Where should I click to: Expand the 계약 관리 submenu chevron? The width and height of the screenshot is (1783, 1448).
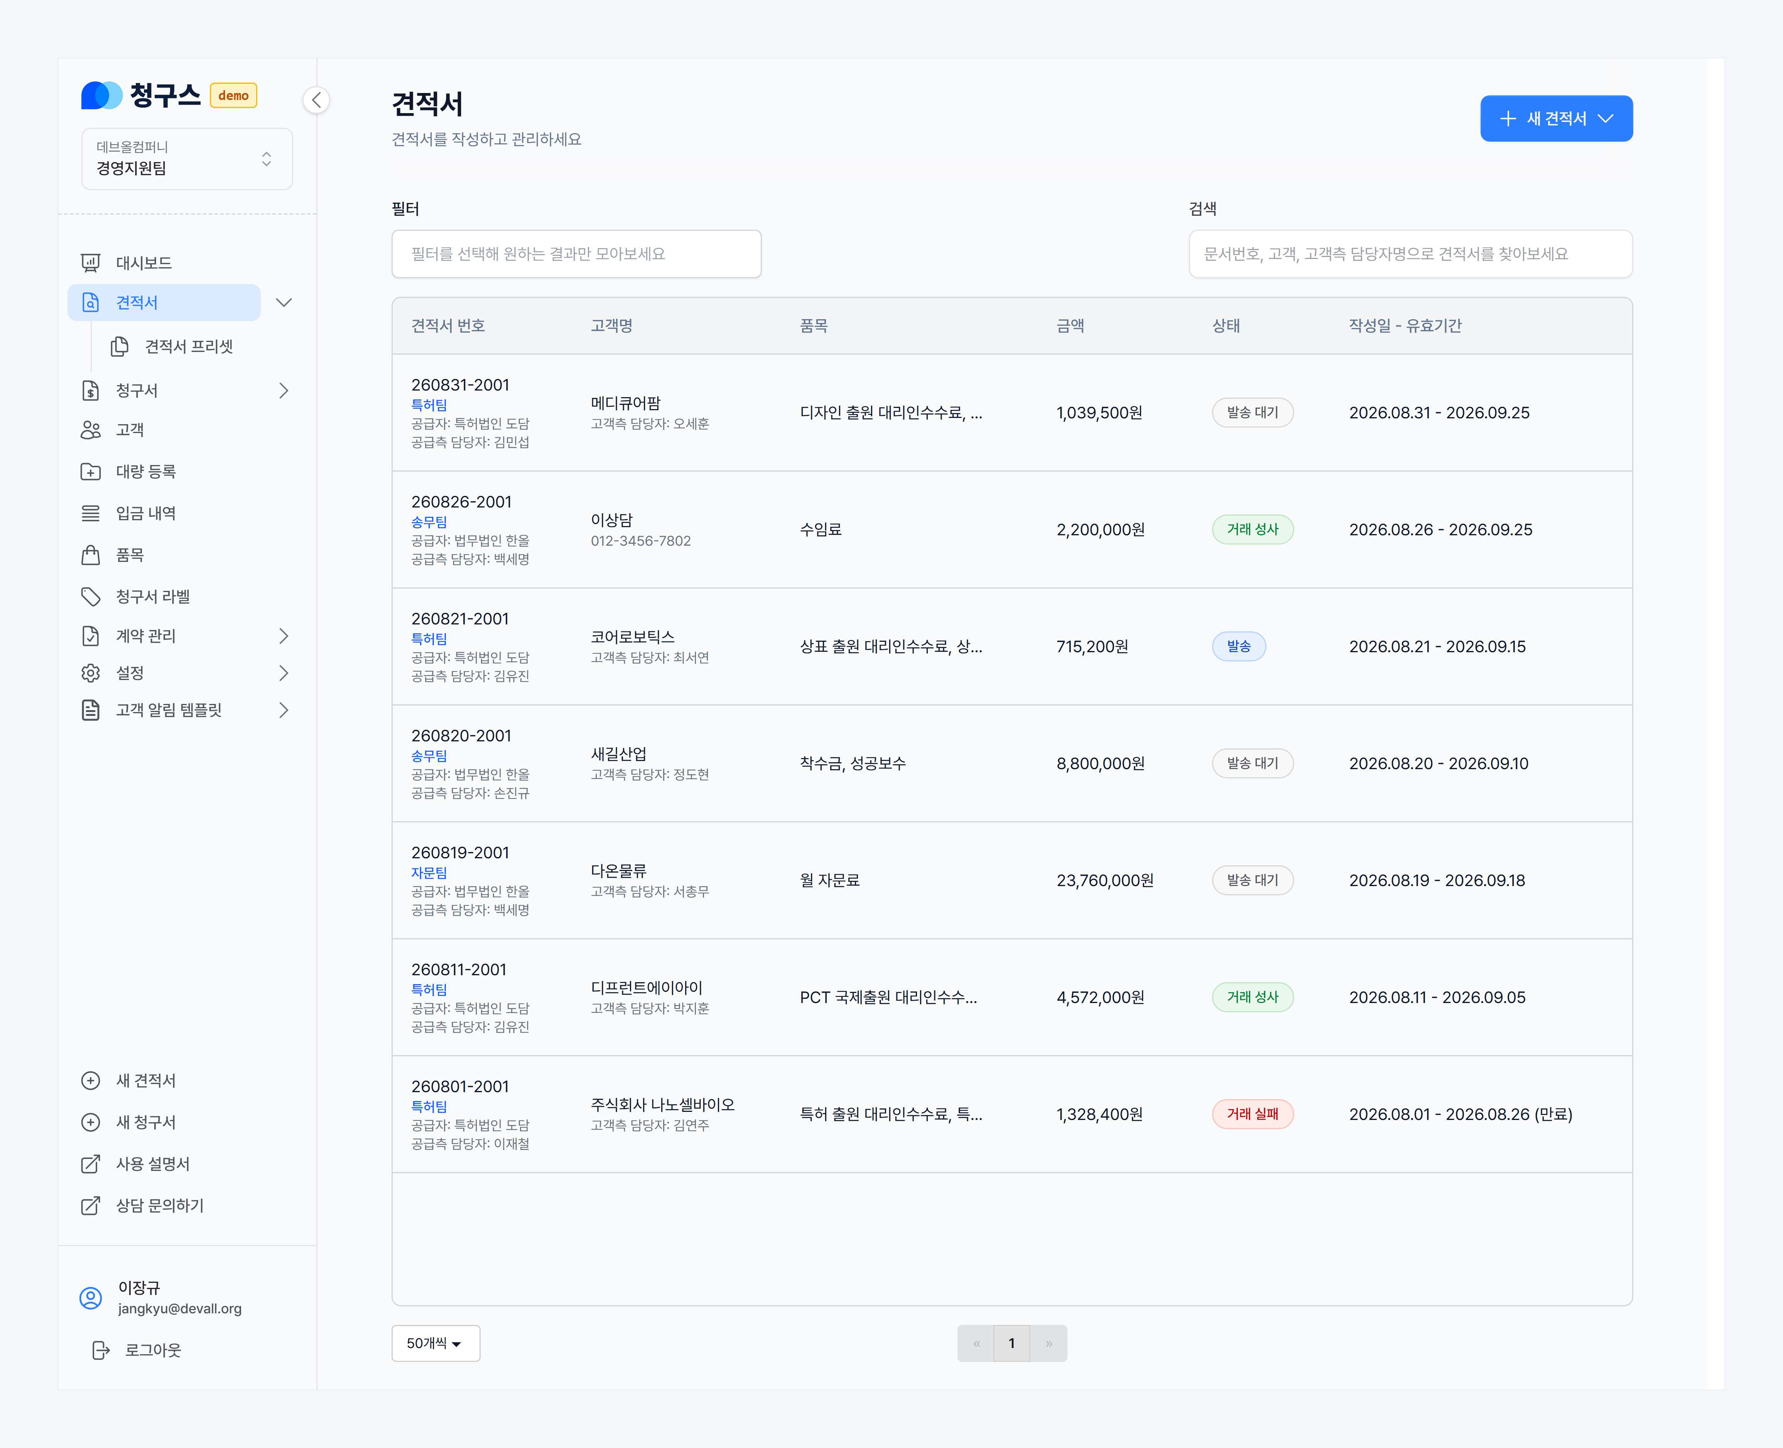coord(284,636)
